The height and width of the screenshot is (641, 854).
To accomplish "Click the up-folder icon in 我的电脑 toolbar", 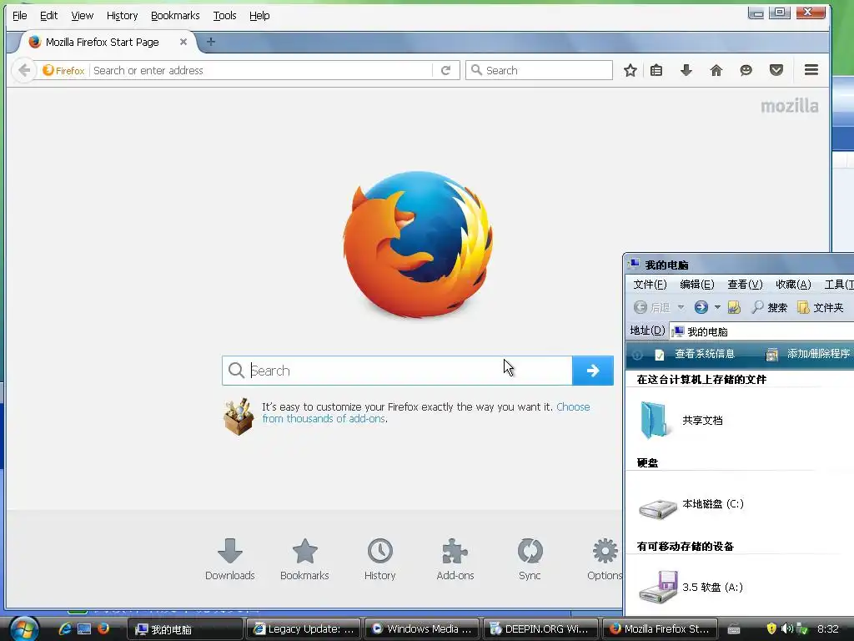I will pos(734,307).
